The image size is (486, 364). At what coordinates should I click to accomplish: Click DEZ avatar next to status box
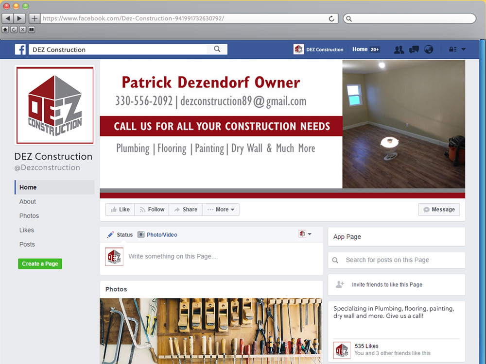[x=114, y=257]
